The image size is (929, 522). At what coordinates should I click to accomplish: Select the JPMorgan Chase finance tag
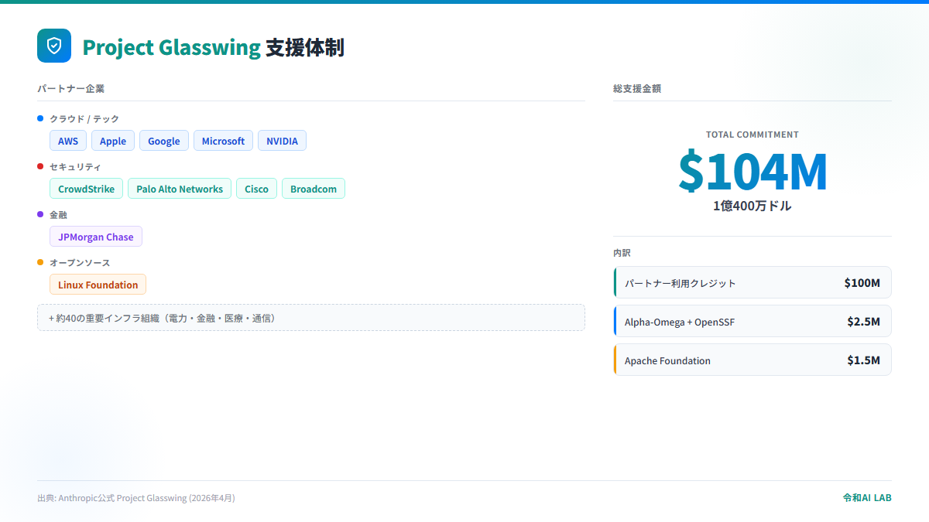[x=96, y=237]
